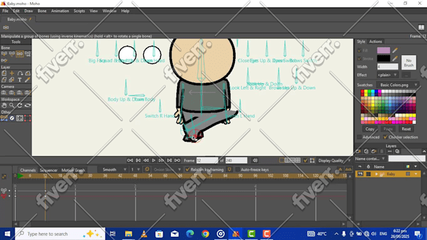Image resolution: width=427 pixels, height=240 pixels.
Task: Create a new layer in Layers panel
Action: click(x=359, y=152)
